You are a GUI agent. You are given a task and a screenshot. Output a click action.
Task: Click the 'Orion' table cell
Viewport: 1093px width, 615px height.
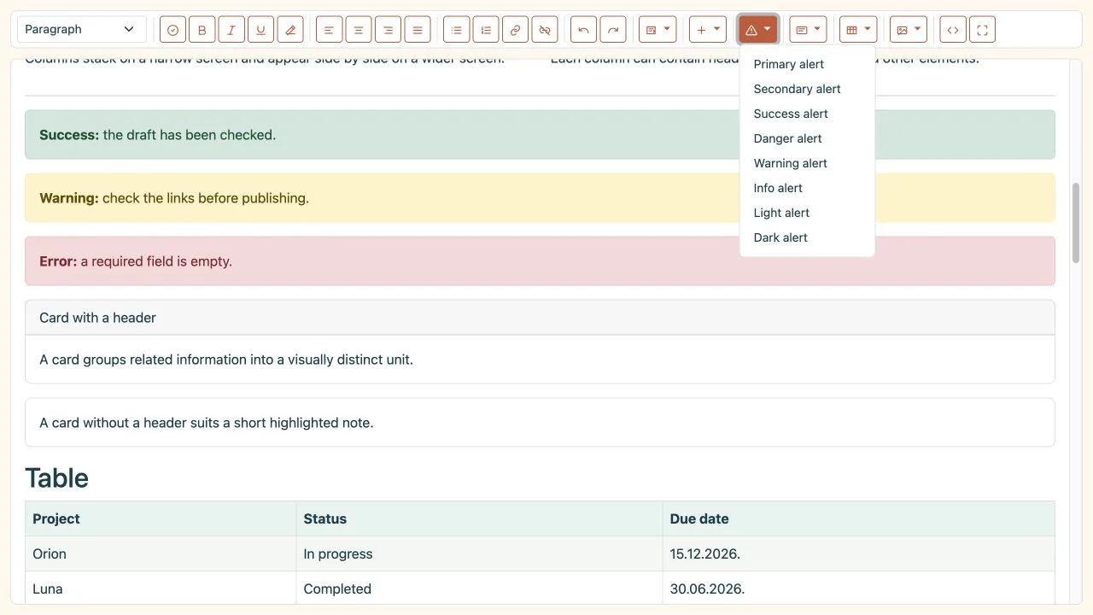pyautogui.click(x=161, y=553)
